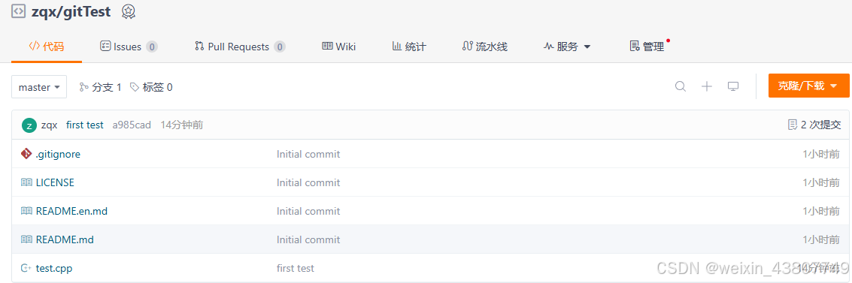Open the 统计 tab

pos(409,47)
